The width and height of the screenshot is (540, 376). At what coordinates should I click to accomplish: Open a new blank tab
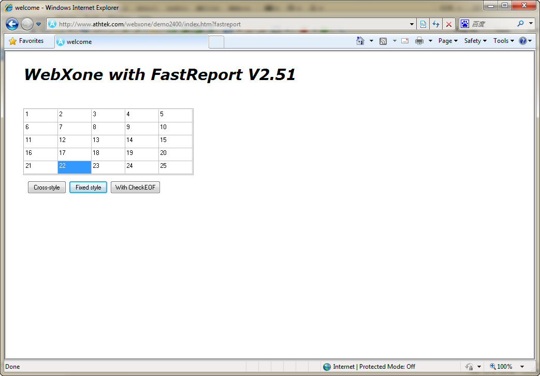pos(216,42)
